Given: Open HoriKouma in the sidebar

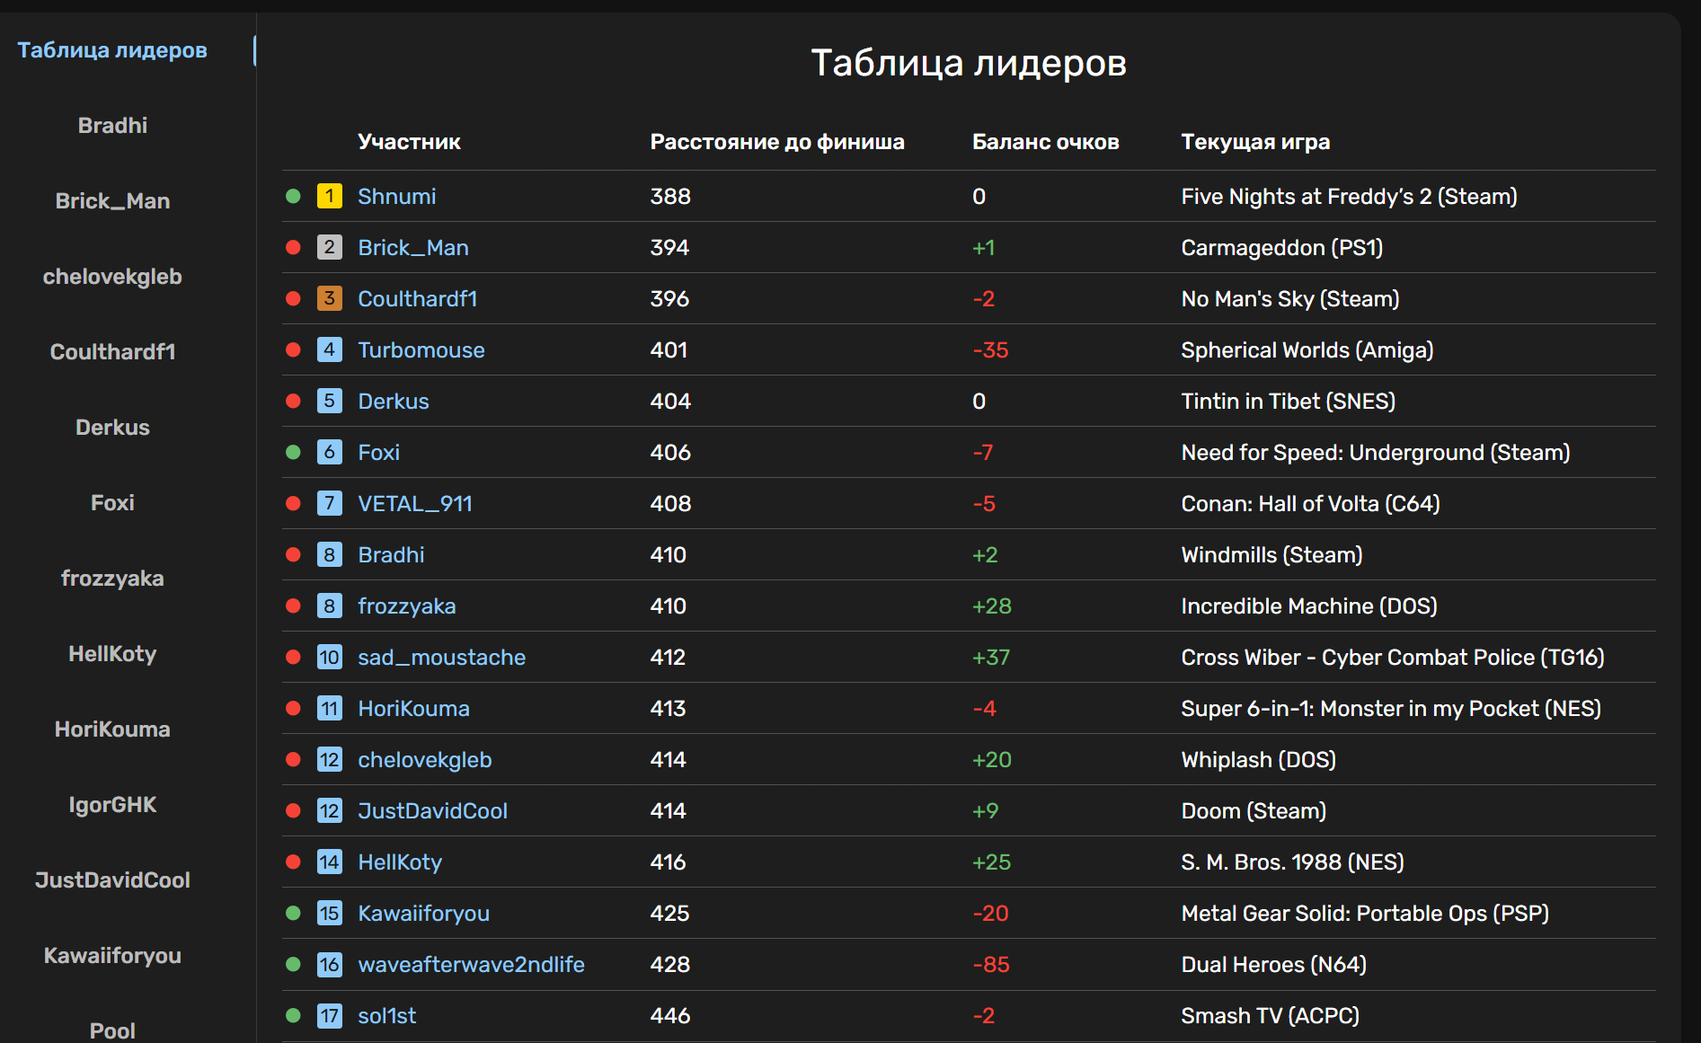Looking at the screenshot, I should (x=112, y=729).
